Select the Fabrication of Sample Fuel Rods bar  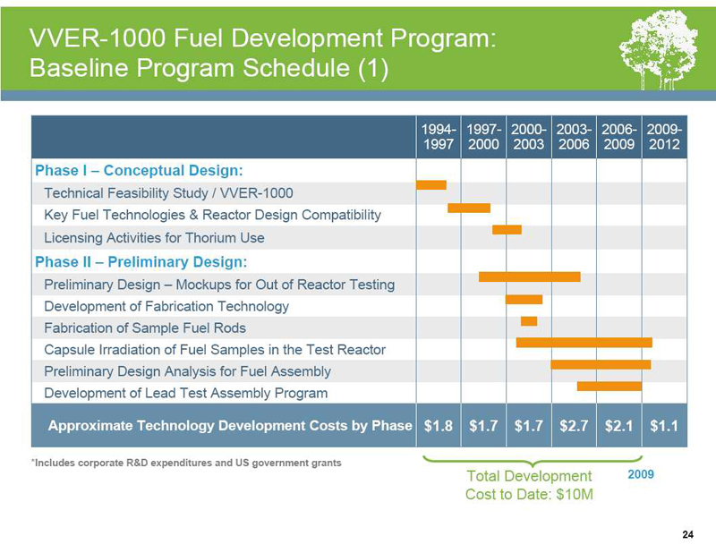click(x=529, y=321)
